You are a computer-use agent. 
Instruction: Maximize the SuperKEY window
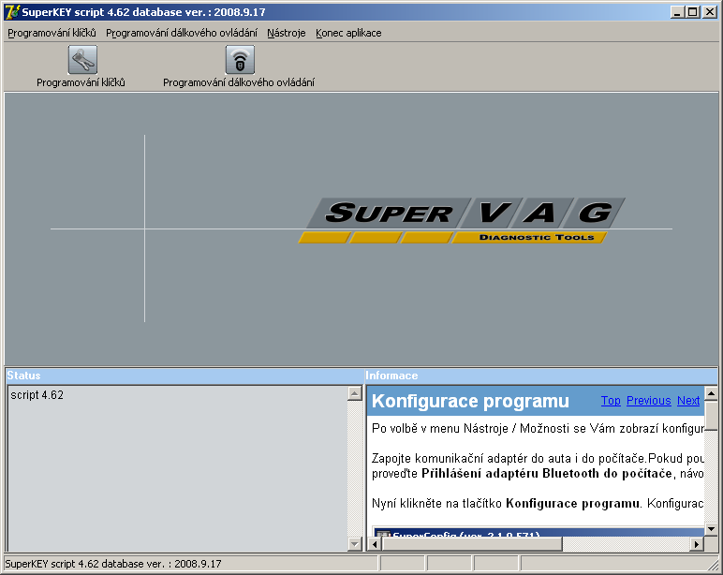[693, 12]
